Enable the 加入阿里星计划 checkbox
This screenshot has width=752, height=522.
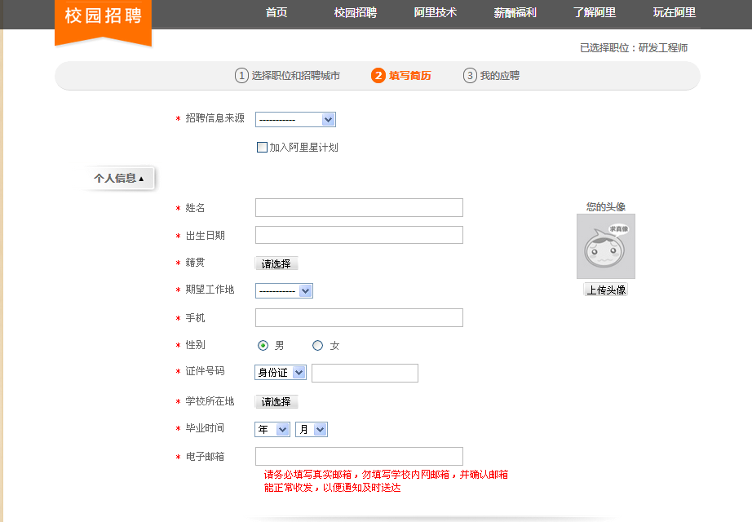click(x=262, y=148)
